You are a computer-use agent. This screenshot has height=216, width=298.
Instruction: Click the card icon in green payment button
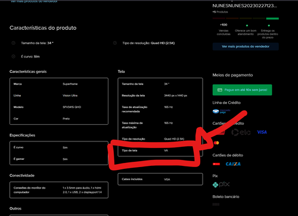click(220, 90)
